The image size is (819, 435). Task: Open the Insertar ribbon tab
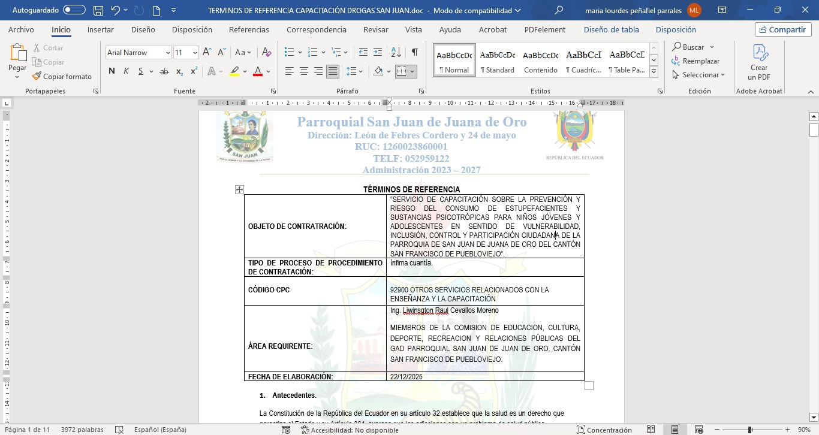[x=100, y=30]
